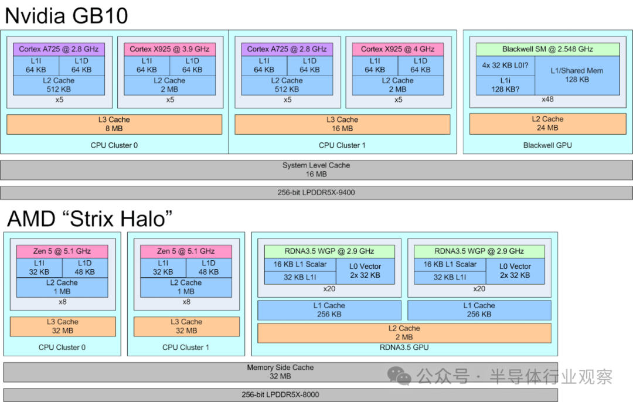The height and width of the screenshot is (402, 633).
Task: Select the L0 Vector 2x 32 KB cell
Action: pyautogui.click(x=366, y=271)
